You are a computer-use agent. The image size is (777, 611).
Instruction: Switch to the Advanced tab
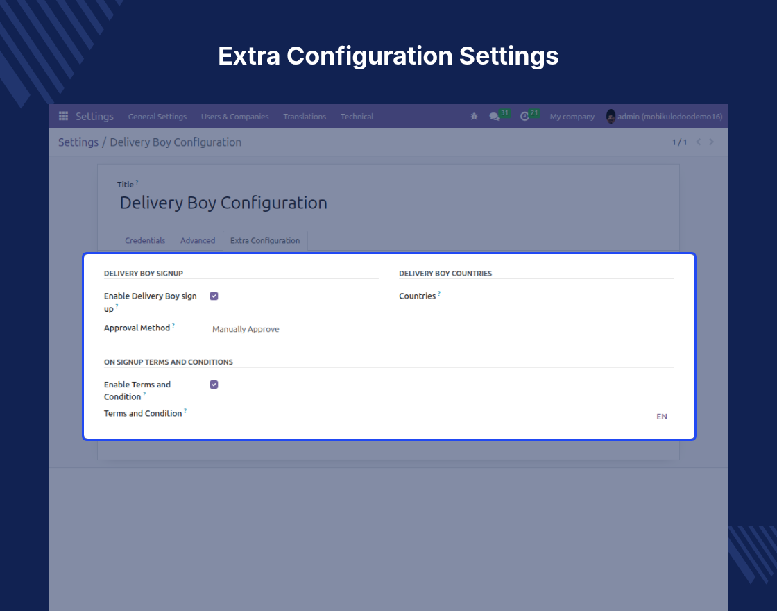pyautogui.click(x=198, y=240)
